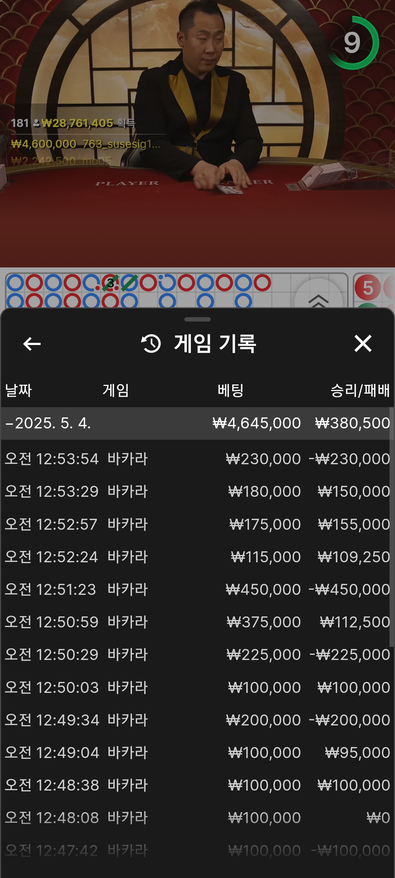The image size is (395, 878).
Task: Open the 12:50:59 record with ₩375,000 bet
Action: (x=197, y=622)
